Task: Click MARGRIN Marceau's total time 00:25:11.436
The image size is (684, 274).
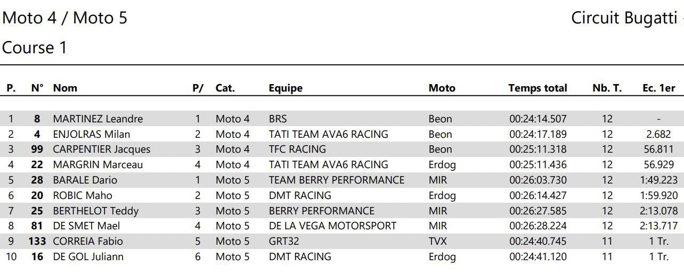Action: (x=538, y=165)
